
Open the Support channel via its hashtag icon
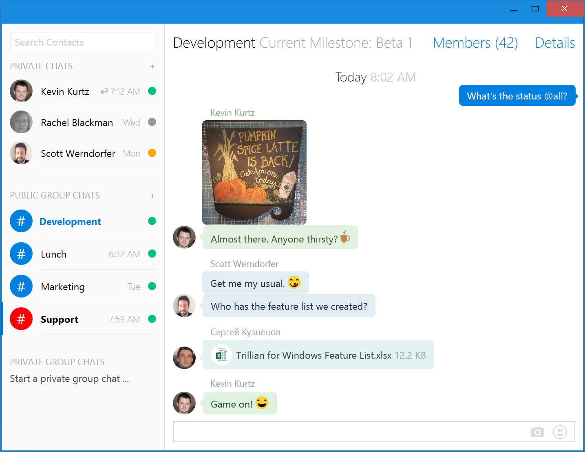21,319
